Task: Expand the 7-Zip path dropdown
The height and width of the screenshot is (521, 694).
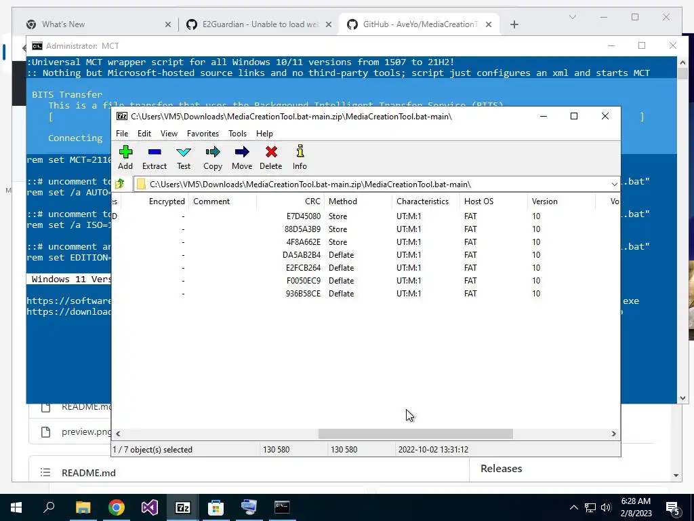Action: click(614, 185)
